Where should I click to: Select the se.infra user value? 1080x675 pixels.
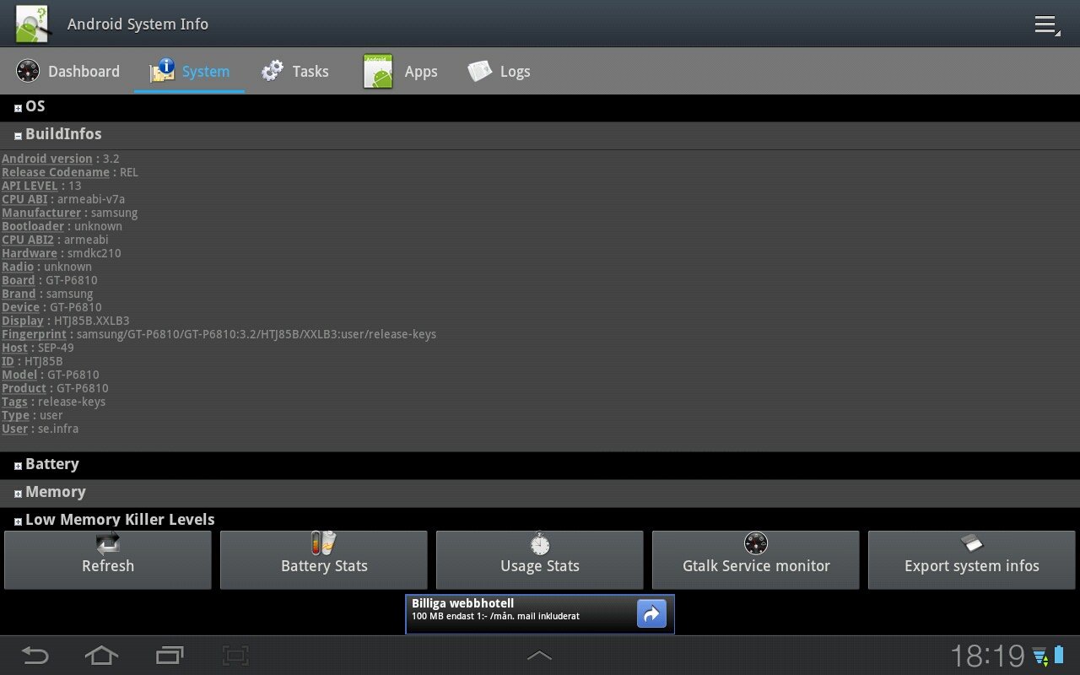[58, 429]
